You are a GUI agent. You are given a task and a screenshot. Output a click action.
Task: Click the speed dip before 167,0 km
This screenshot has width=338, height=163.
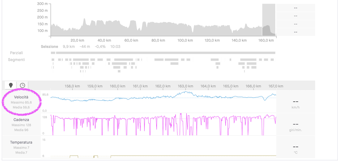click(264, 99)
